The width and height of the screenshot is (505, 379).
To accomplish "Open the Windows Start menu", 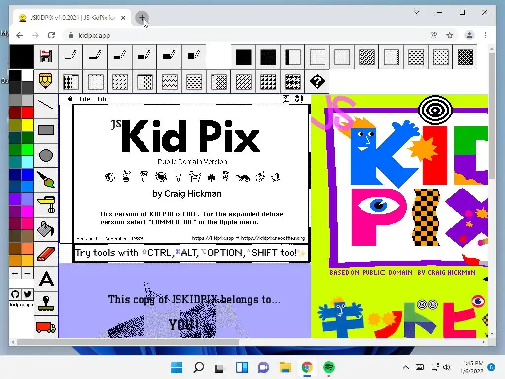I will click(x=177, y=367).
